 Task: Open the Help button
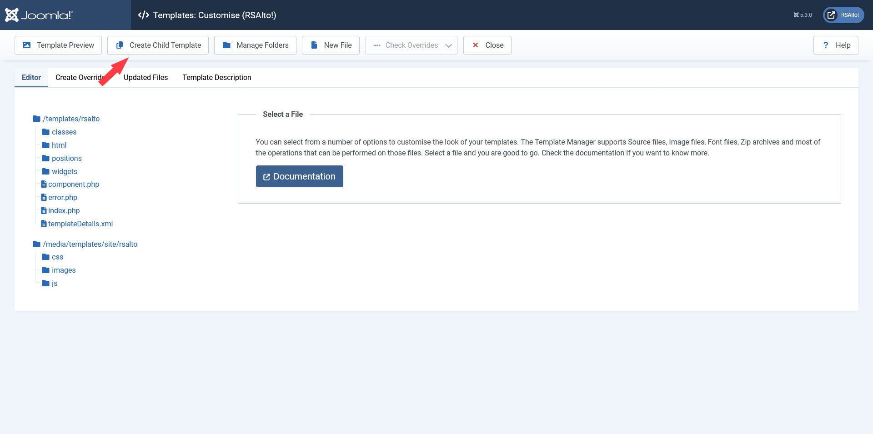click(836, 45)
